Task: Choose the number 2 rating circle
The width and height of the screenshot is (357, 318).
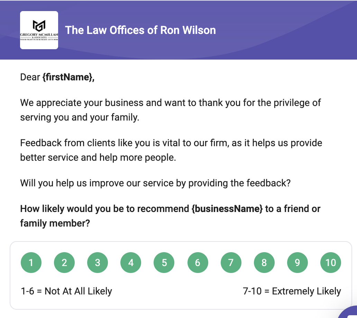Action: tap(64, 263)
